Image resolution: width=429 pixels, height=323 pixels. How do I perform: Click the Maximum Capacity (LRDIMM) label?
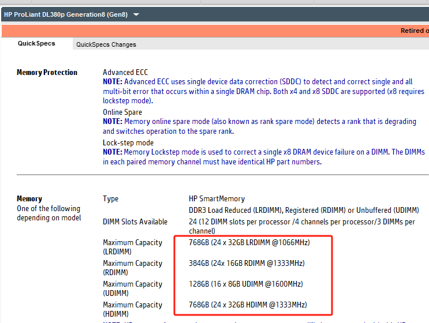pyautogui.click(x=132, y=247)
